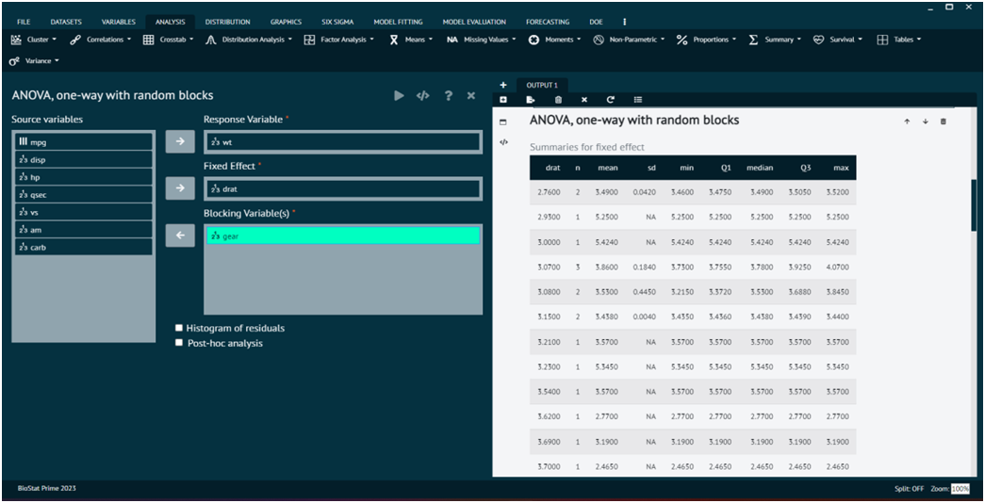
Task: Click drat in Fixed Effect field
Action: [x=343, y=188]
